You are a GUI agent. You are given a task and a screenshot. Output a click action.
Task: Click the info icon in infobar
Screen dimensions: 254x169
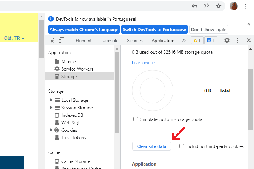[51, 19]
